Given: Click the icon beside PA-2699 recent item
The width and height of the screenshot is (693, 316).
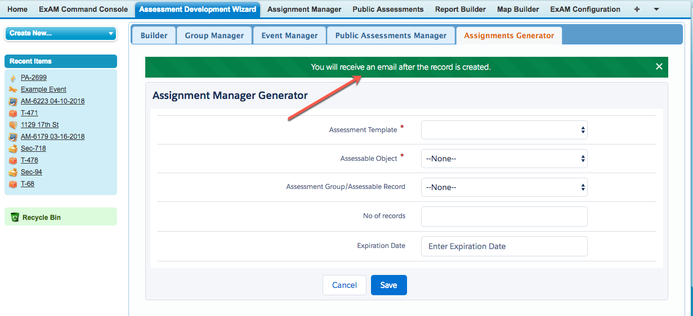Looking at the screenshot, I should click(12, 78).
